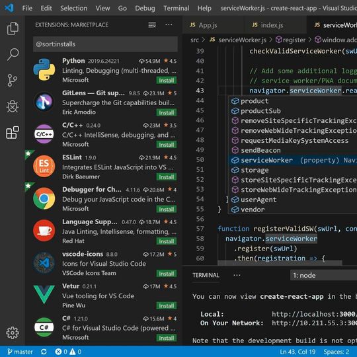Click the VS Code logo icon
The height and width of the screenshot is (357, 357).
click(9, 8)
